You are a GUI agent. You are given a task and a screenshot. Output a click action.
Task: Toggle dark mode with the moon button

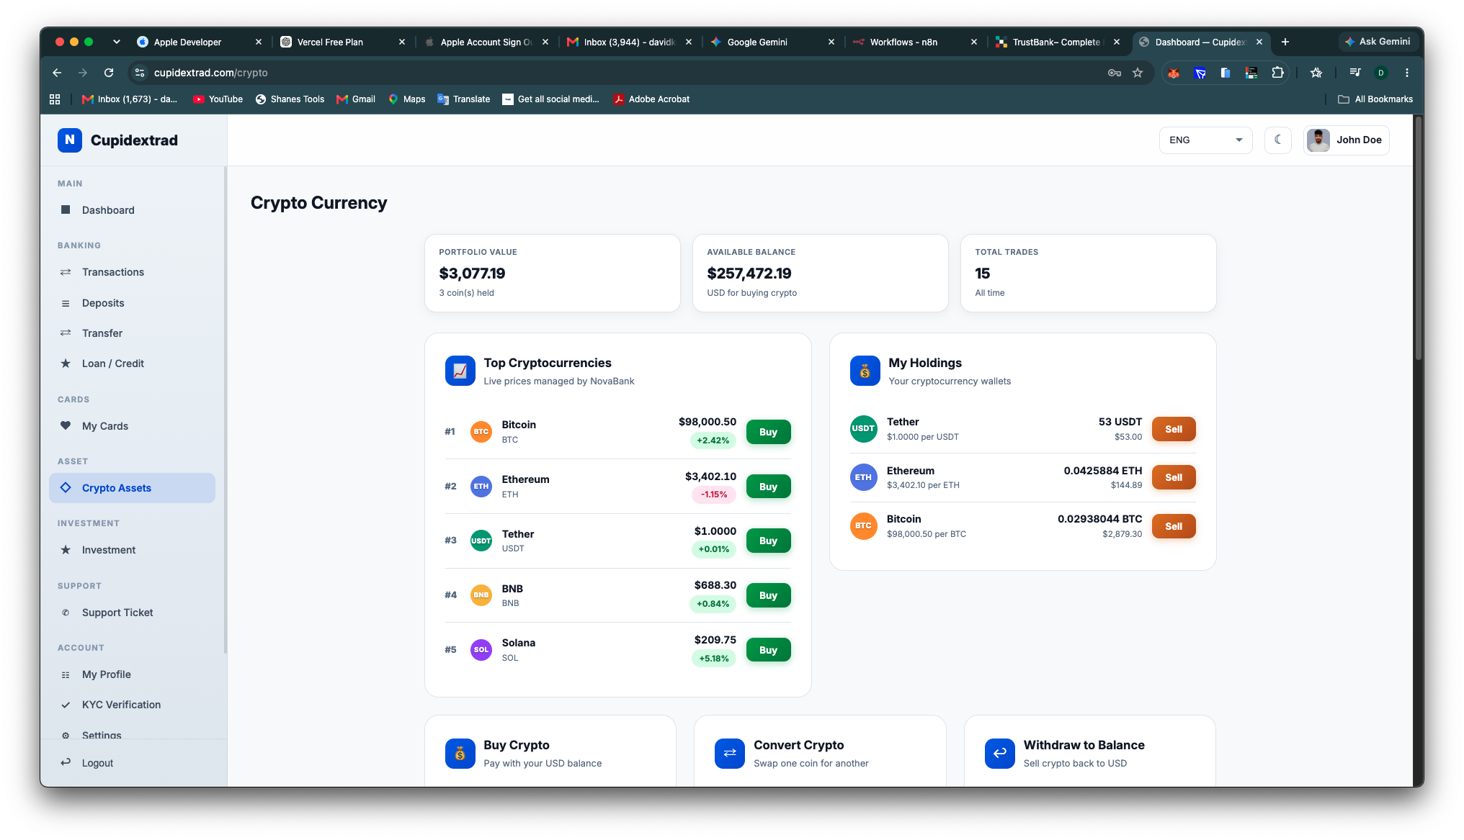click(x=1277, y=140)
